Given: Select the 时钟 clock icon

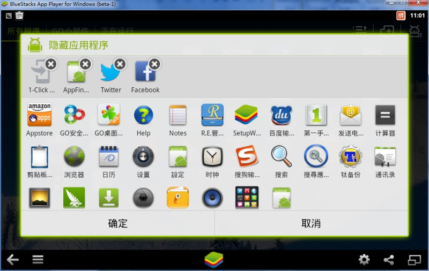Looking at the screenshot, I should pos(212,156).
